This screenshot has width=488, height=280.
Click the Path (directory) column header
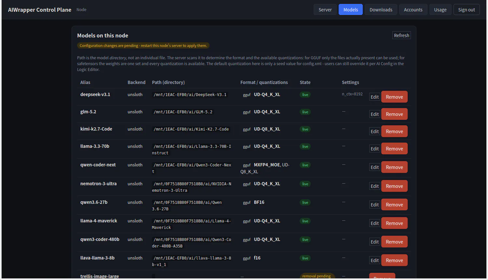point(168,82)
